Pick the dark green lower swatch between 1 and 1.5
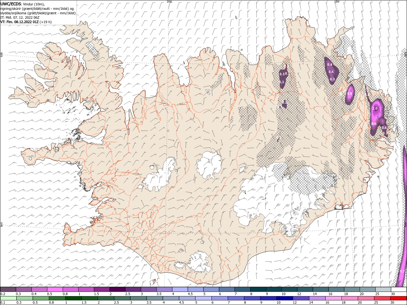This screenshot has height=305, width=407. (73, 298)
